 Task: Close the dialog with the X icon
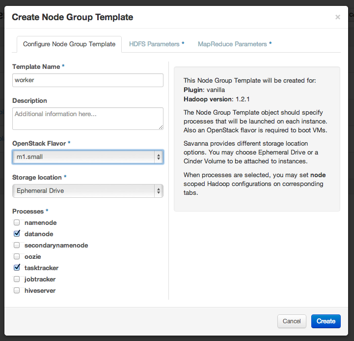click(x=337, y=17)
